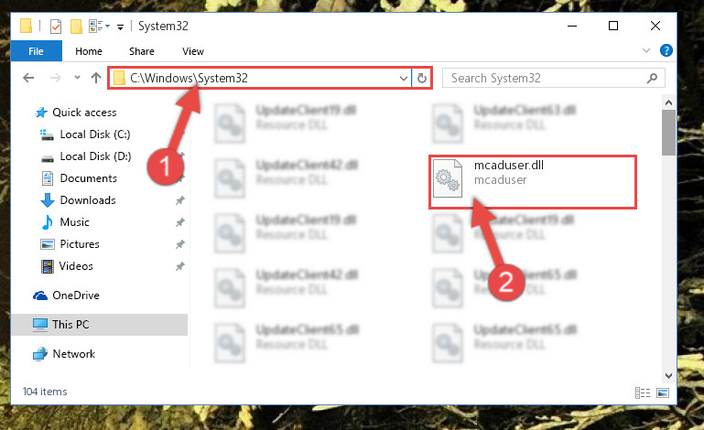The height and width of the screenshot is (430, 704).
Task: Open the Help question mark icon
Action: point(666,50)
